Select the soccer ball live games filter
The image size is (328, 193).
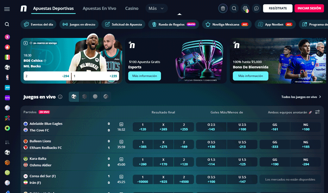click(x=74, y=96)
